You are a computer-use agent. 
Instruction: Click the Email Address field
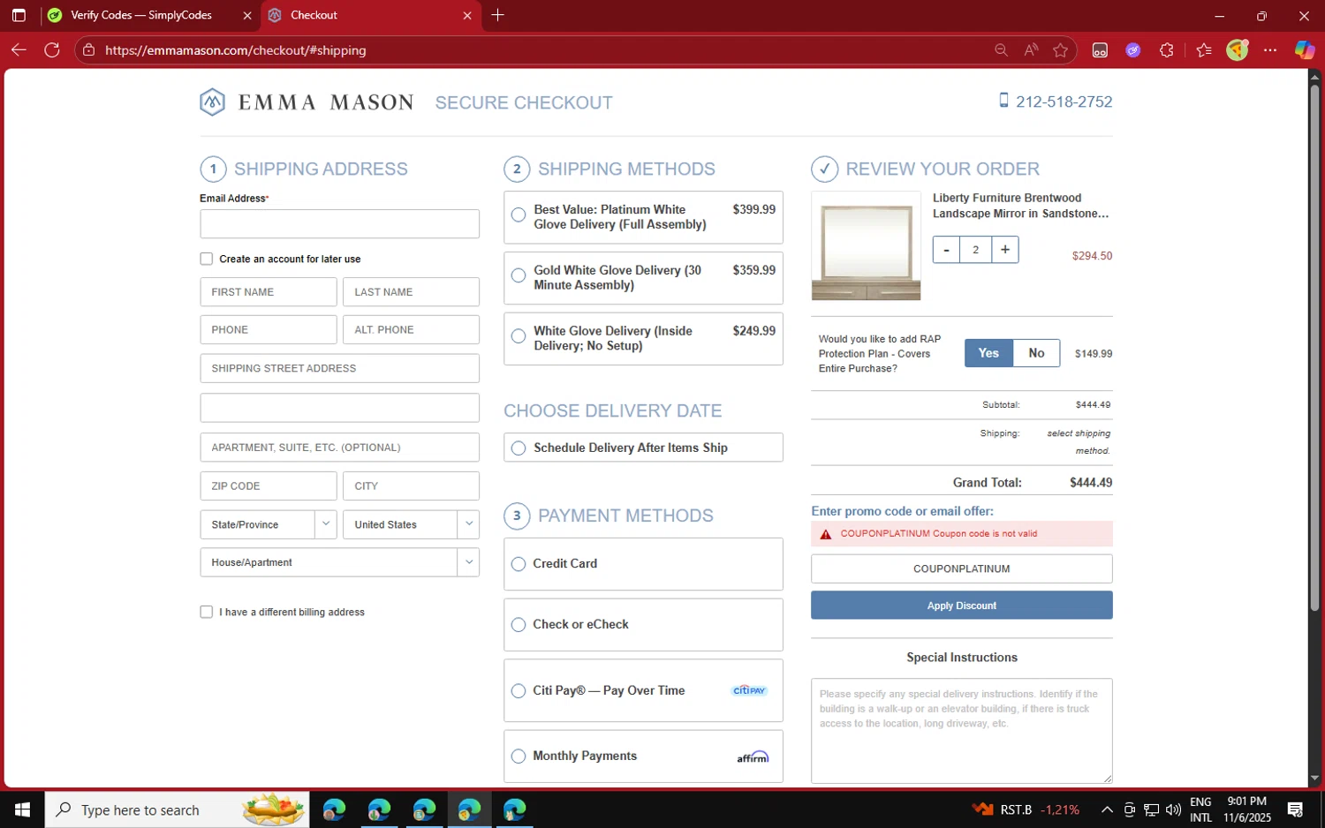click(x=339, y=224)
